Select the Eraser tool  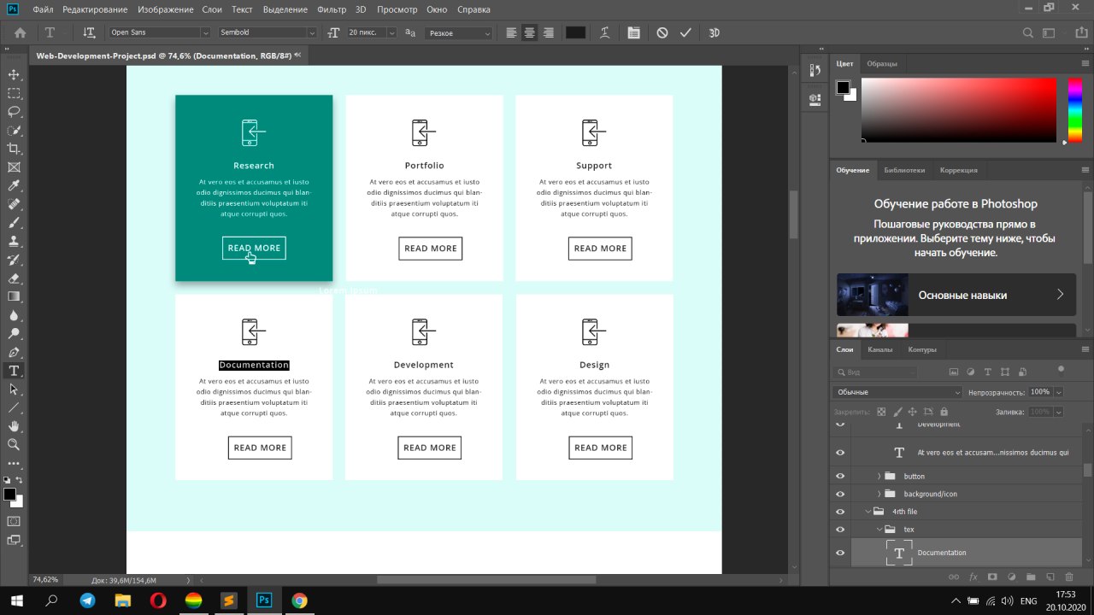point(14,278)
